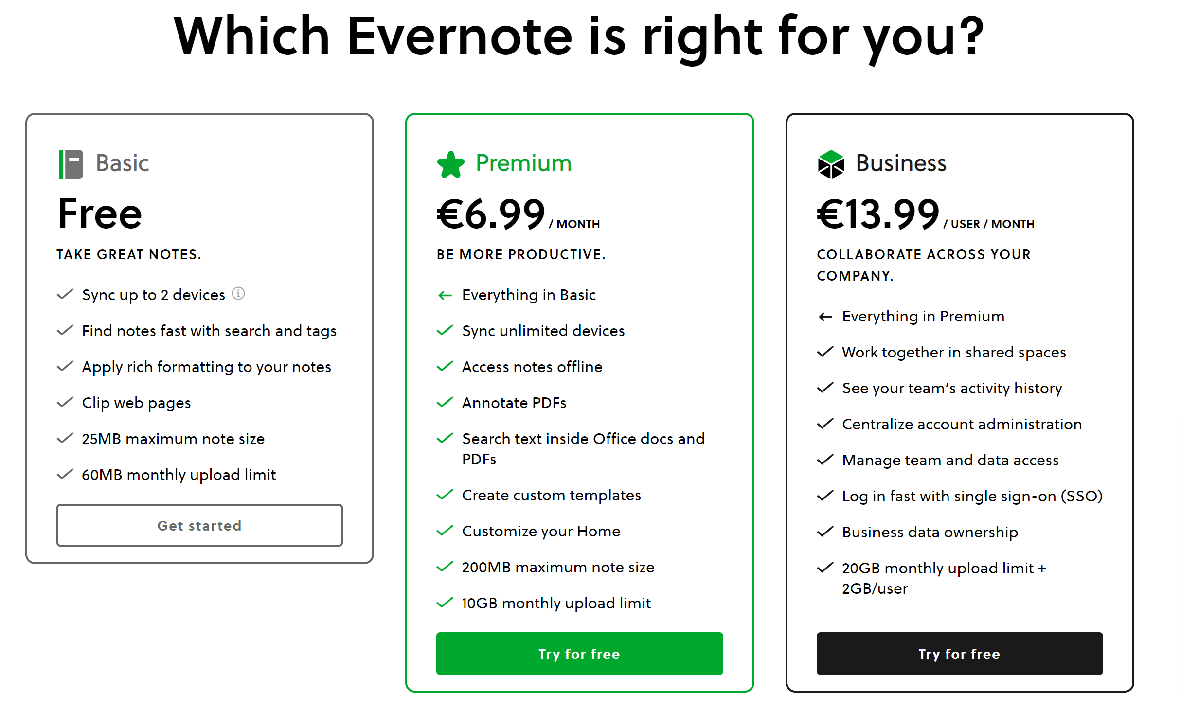The image size is (1181, 711).
Task: Select the Premium plan title
Action: 523,163
